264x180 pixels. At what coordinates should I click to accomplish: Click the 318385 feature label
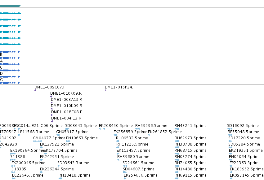click(x=19, y=169)
